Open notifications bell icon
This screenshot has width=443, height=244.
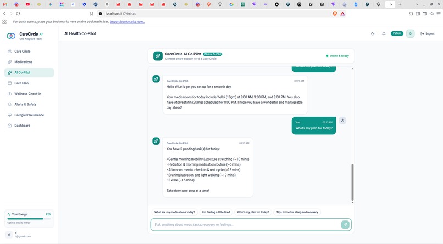tap(384, 33)
